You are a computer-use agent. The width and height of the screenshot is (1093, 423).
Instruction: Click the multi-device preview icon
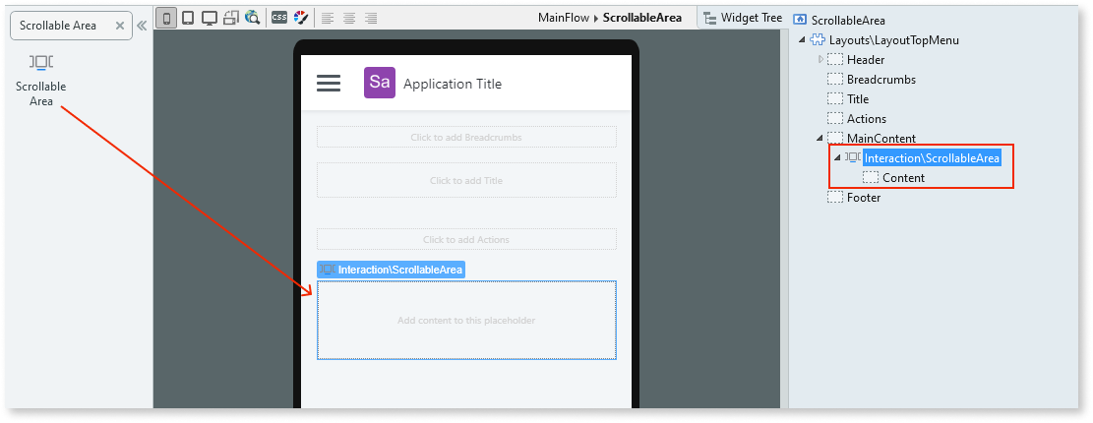click(x=230, y=18)
